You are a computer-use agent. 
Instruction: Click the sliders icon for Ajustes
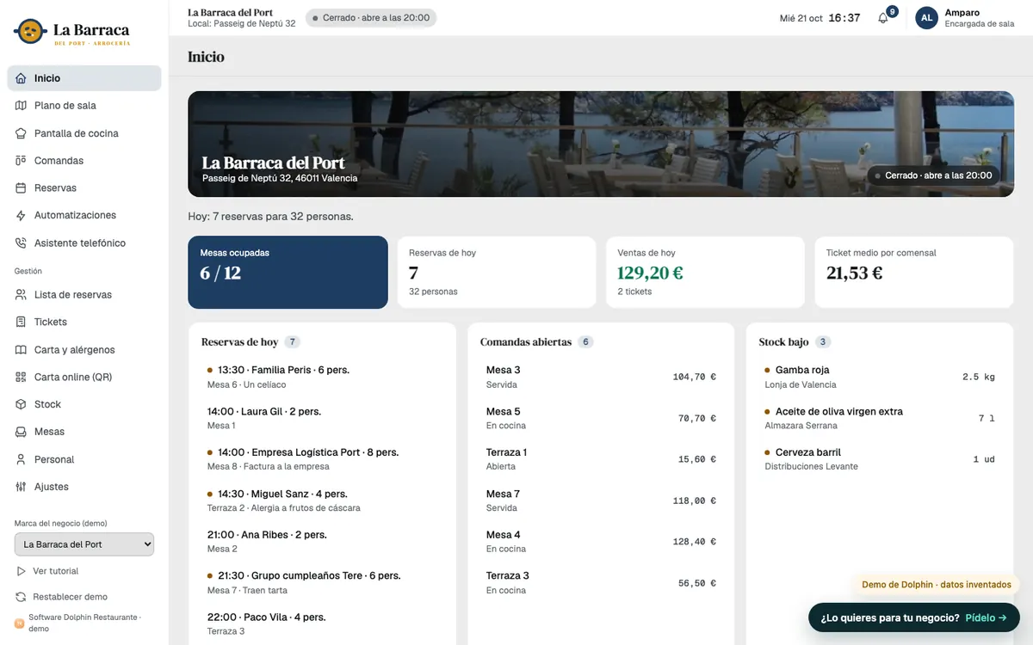21,487
